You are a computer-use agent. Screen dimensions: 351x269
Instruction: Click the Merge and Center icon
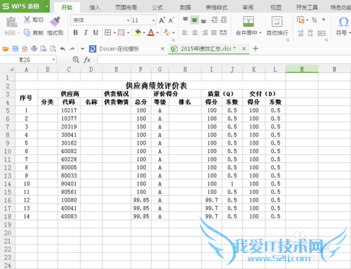point(249,22)
